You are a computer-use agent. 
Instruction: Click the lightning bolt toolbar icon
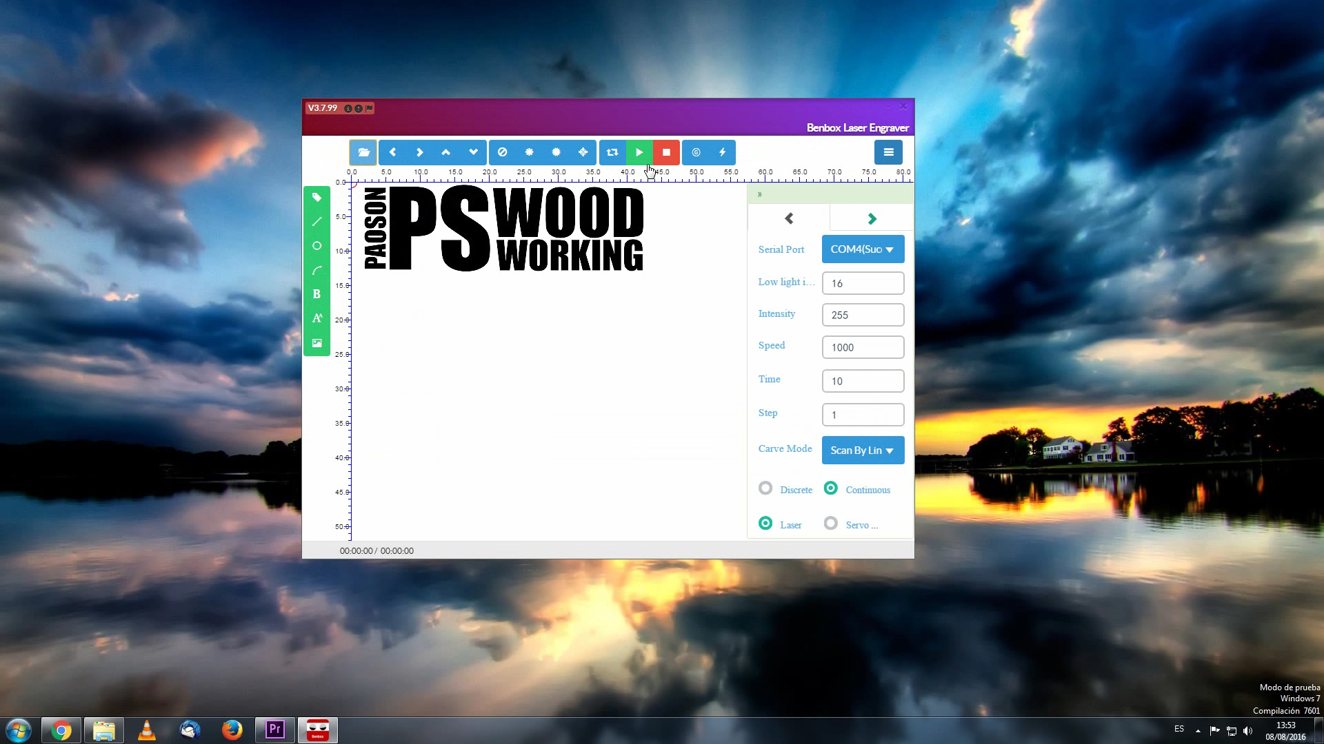[722, 152]
